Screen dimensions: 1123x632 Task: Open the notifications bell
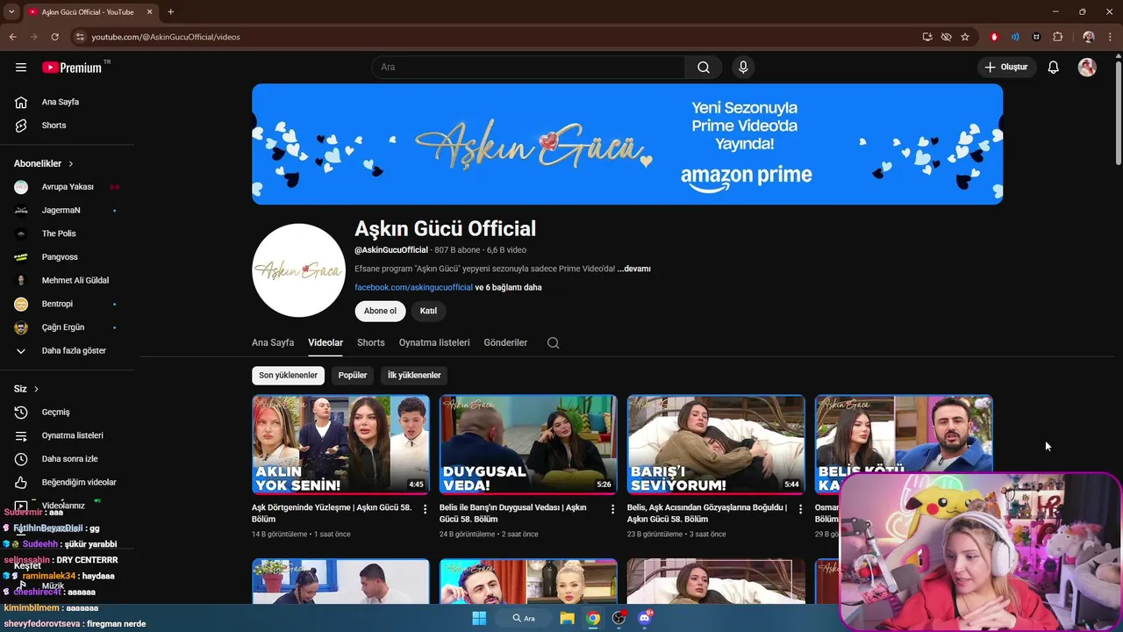coord(1054,68)
